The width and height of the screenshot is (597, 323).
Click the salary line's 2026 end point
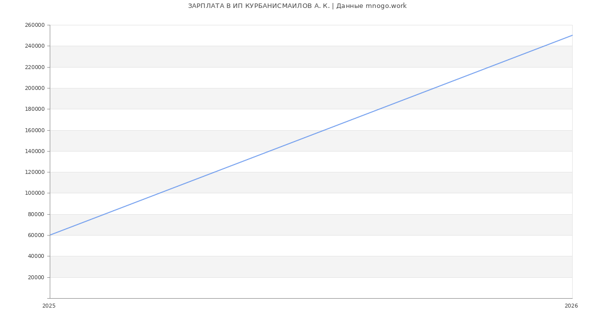tap(572, 35)
